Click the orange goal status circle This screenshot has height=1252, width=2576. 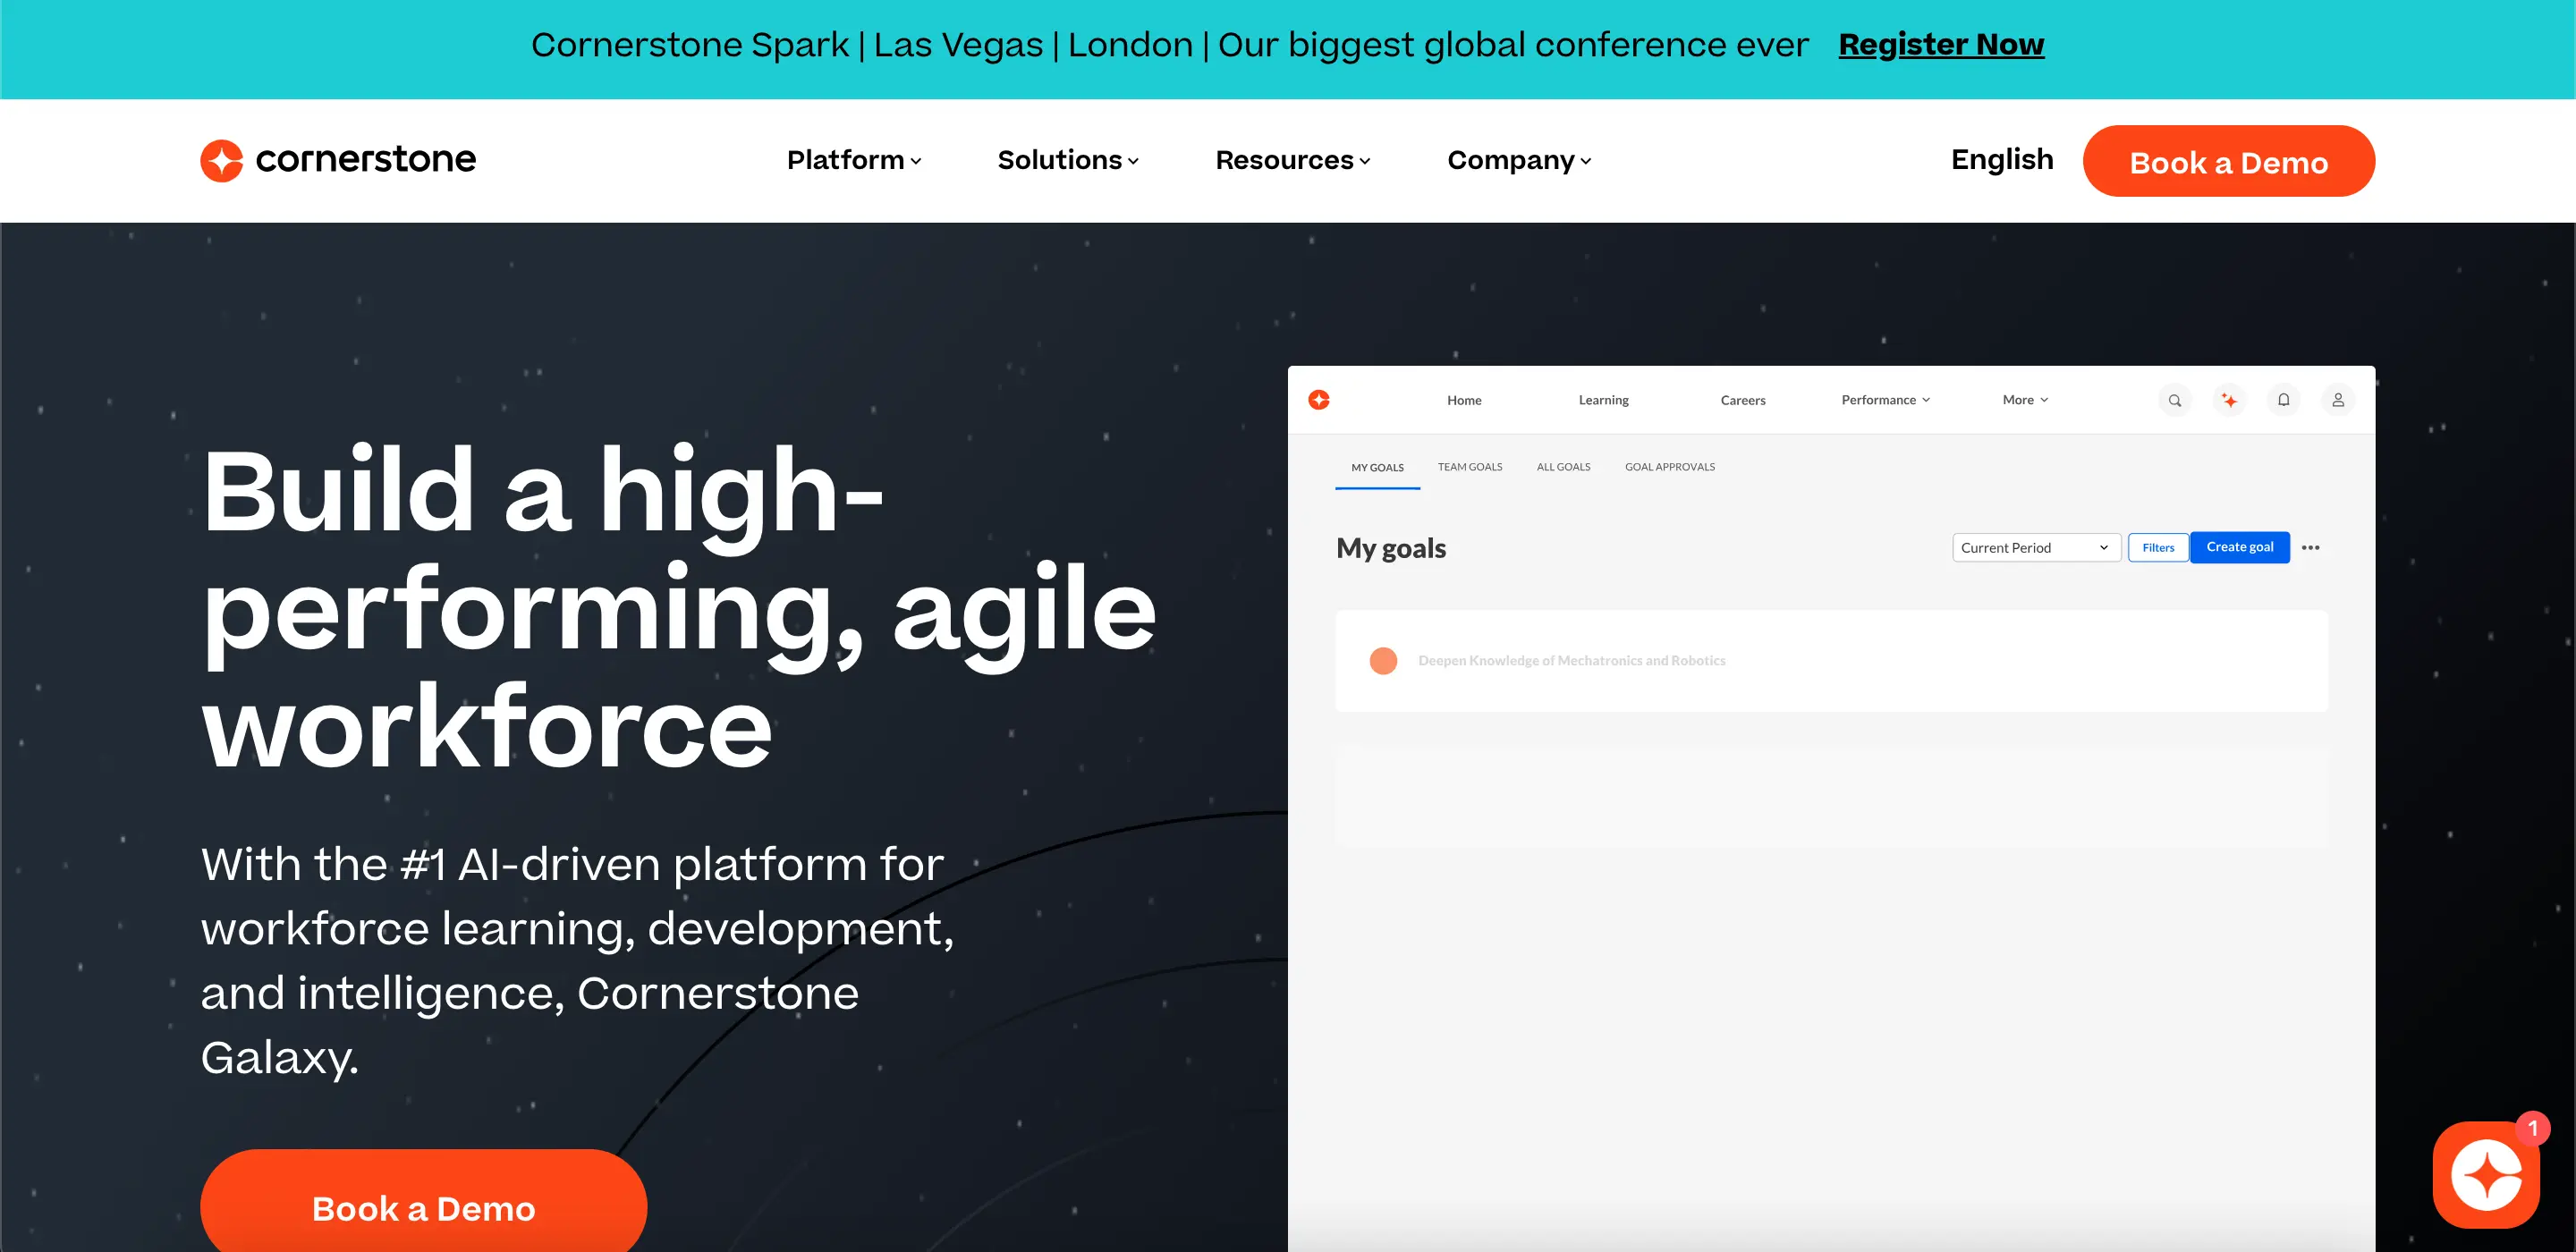[1383, 661]
